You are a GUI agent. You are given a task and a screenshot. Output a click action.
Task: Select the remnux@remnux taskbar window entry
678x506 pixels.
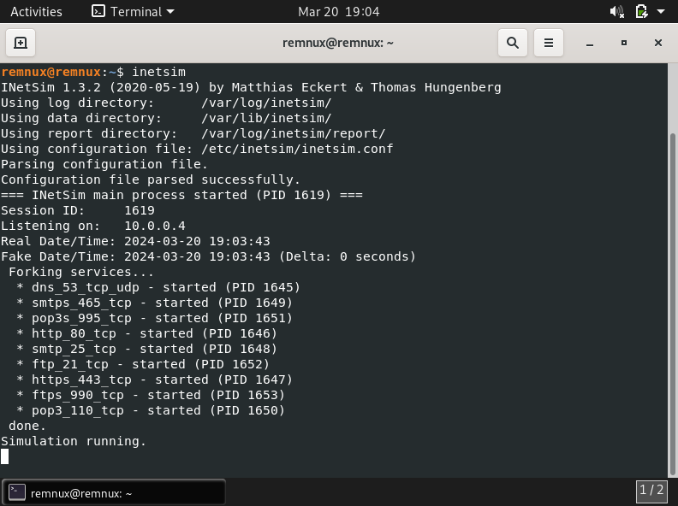click(x=114, y=492)
